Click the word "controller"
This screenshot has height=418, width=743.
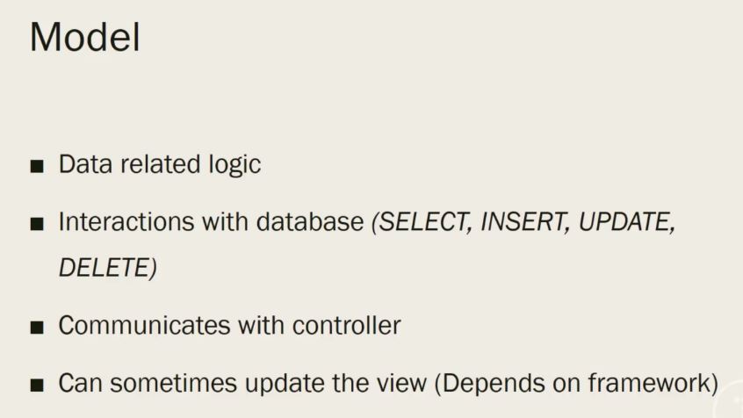point(346,326)
